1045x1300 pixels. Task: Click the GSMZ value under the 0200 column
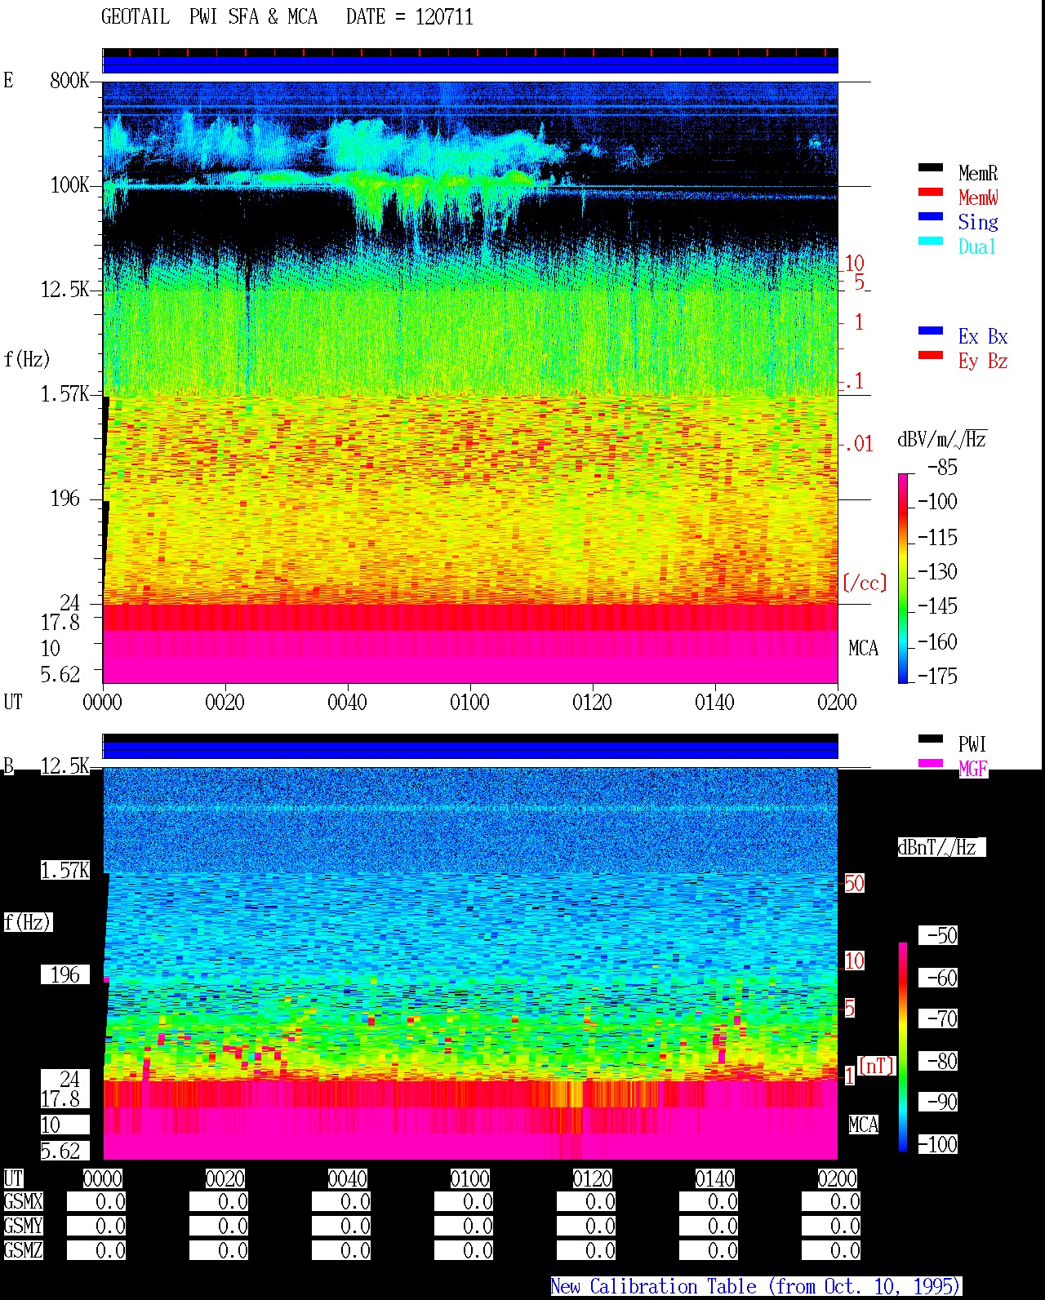831,1251
